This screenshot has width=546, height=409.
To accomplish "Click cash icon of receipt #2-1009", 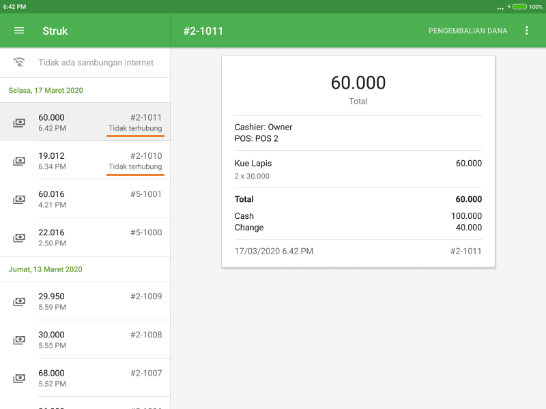I will [x=19, y=301].
